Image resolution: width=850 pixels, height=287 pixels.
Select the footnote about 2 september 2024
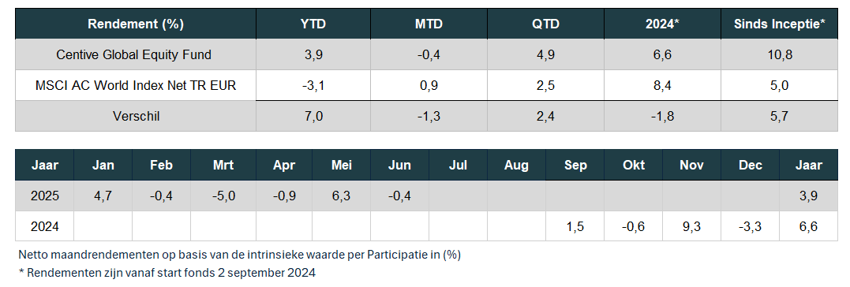coord(167,273)
